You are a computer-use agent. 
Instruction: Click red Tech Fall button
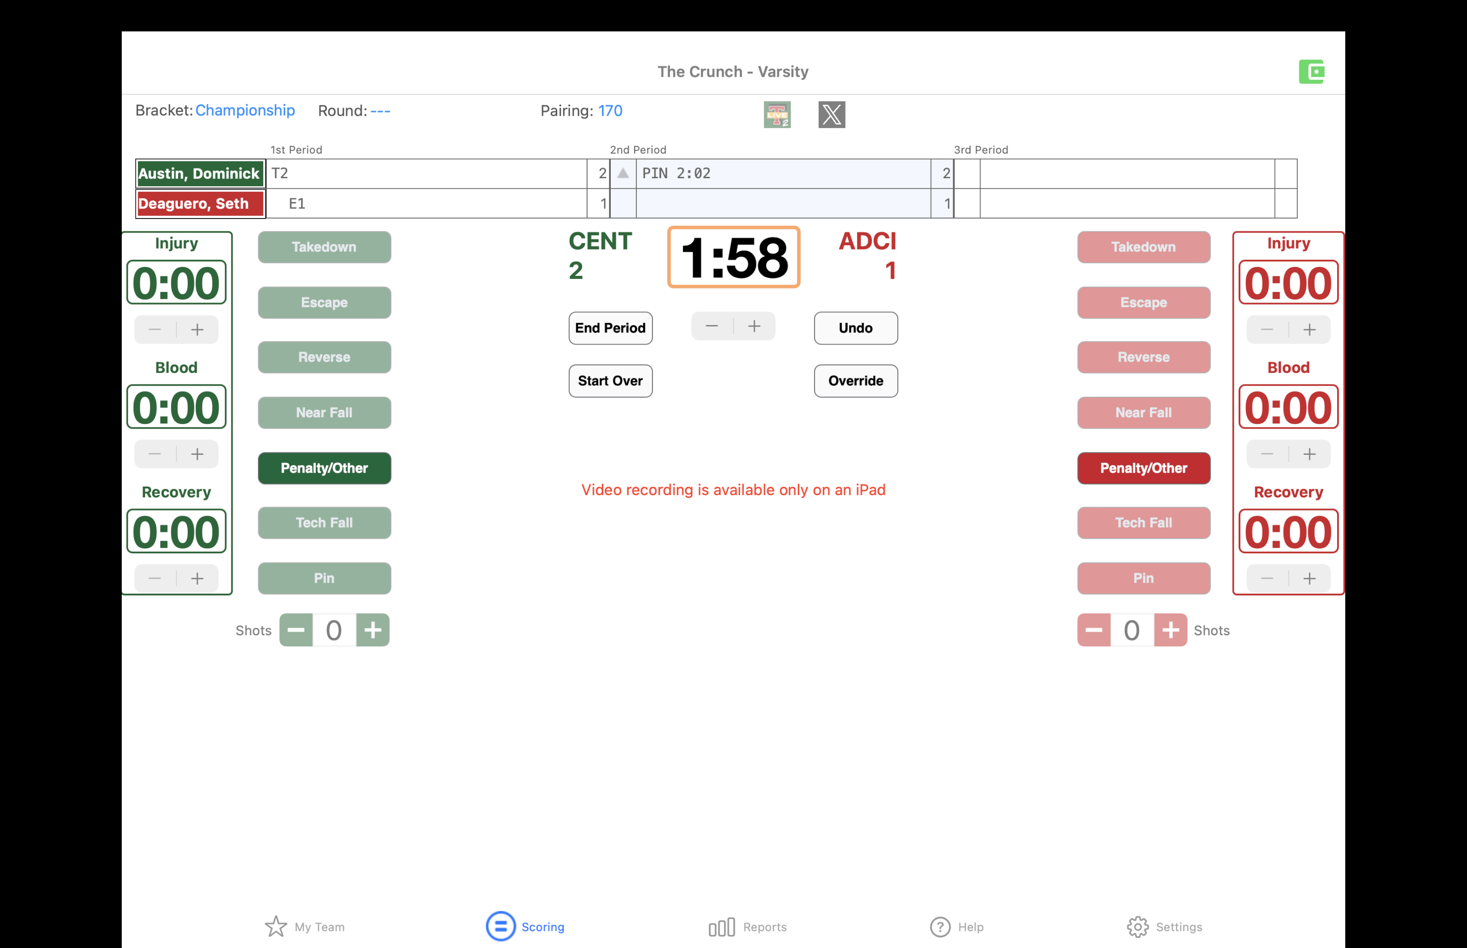[x=1143, y=523]
